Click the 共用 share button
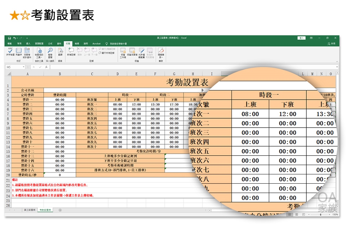 pos(331,43)
